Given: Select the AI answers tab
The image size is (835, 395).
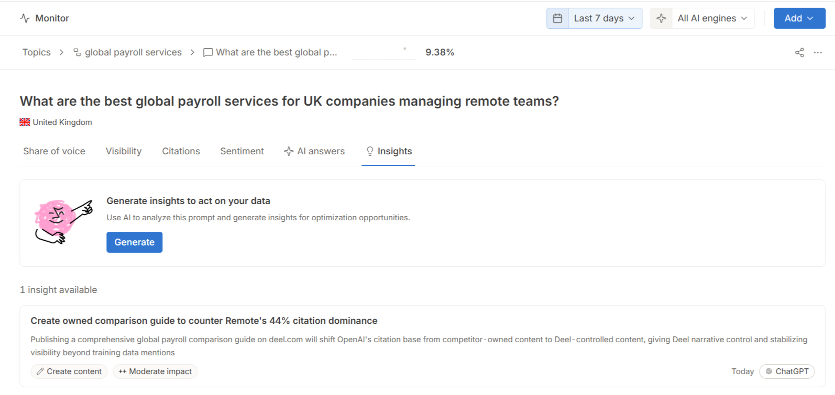Looking at the screenshot, I should pyautogui.click(x=314, y=151).
